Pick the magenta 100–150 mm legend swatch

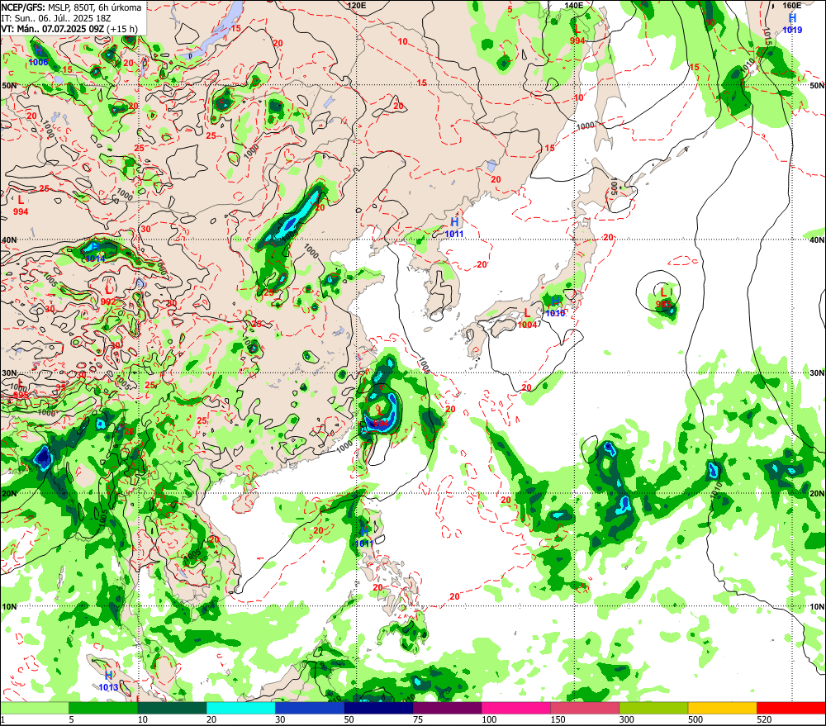tap(516, 708)
